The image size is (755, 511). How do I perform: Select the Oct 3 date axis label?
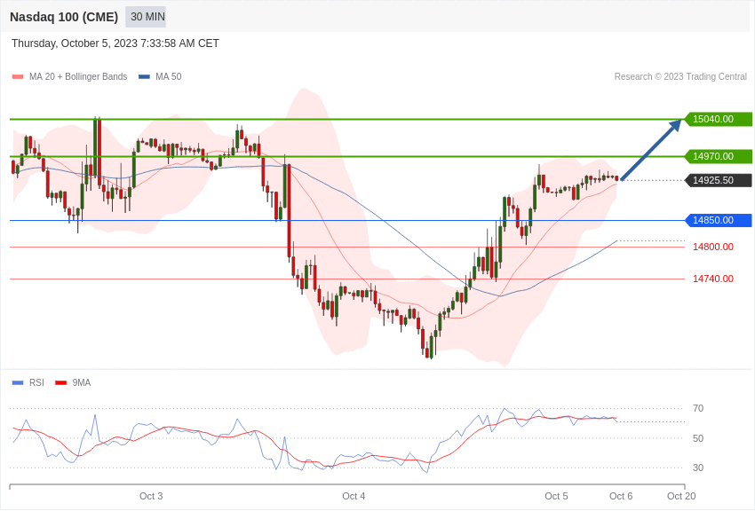[151, 496]
